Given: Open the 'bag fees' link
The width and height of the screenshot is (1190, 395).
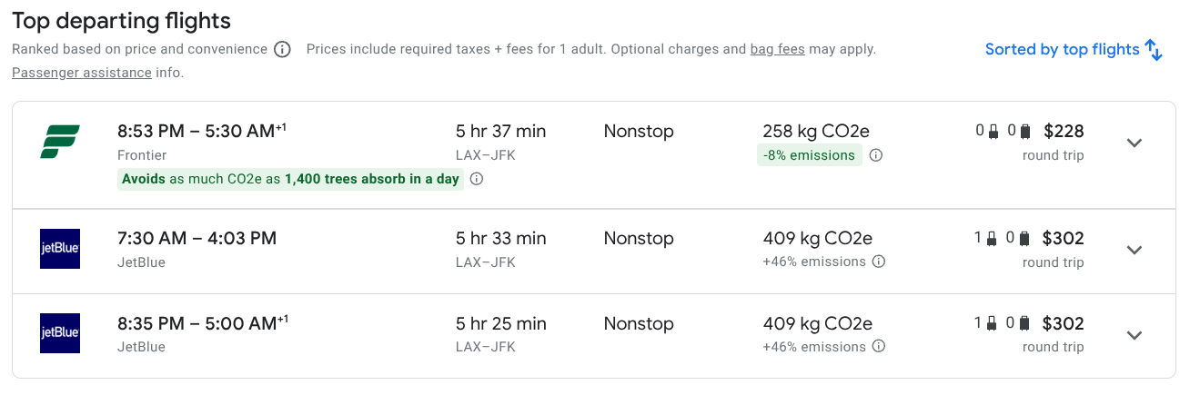Looking at the screenshot, I should click(x=777, y=50).
